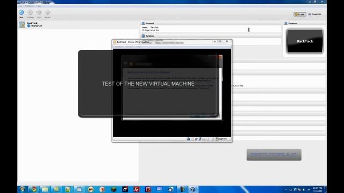This screenshot has height=193, width=344.
Task: Click the BackTack OS icon in the VM list
Action: pyautogui.click(x=22, y=25)
